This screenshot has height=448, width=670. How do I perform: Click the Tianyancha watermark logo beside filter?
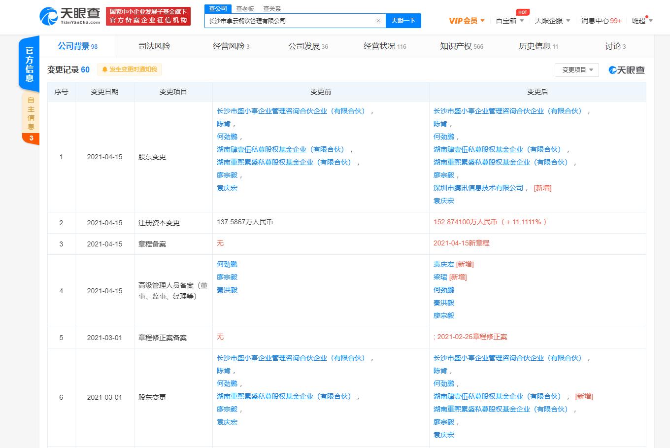[x=626, y=70]
